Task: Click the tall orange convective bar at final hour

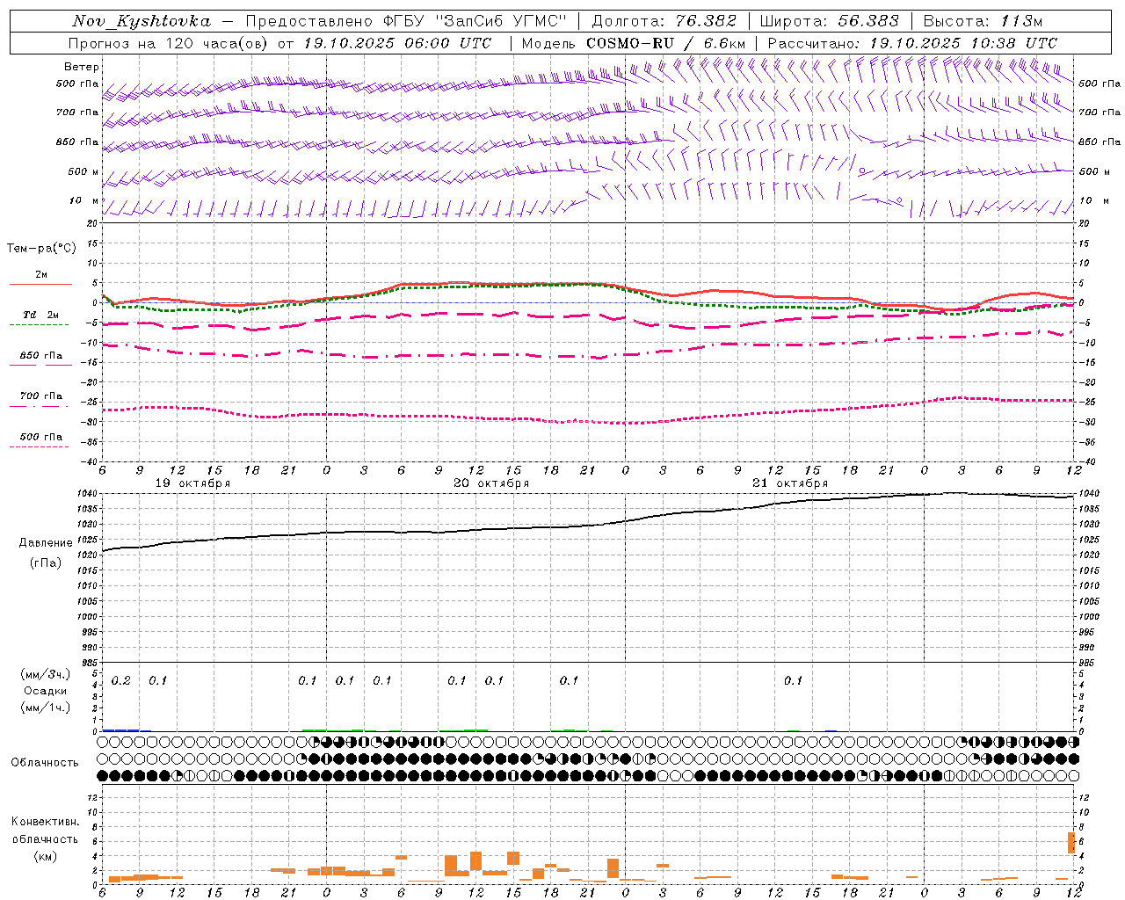Action: 1071,843
